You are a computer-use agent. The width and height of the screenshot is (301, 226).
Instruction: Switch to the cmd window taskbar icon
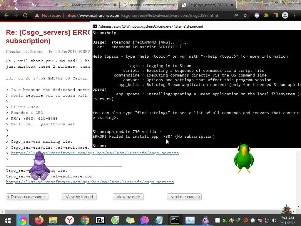(x=175, y=220)
